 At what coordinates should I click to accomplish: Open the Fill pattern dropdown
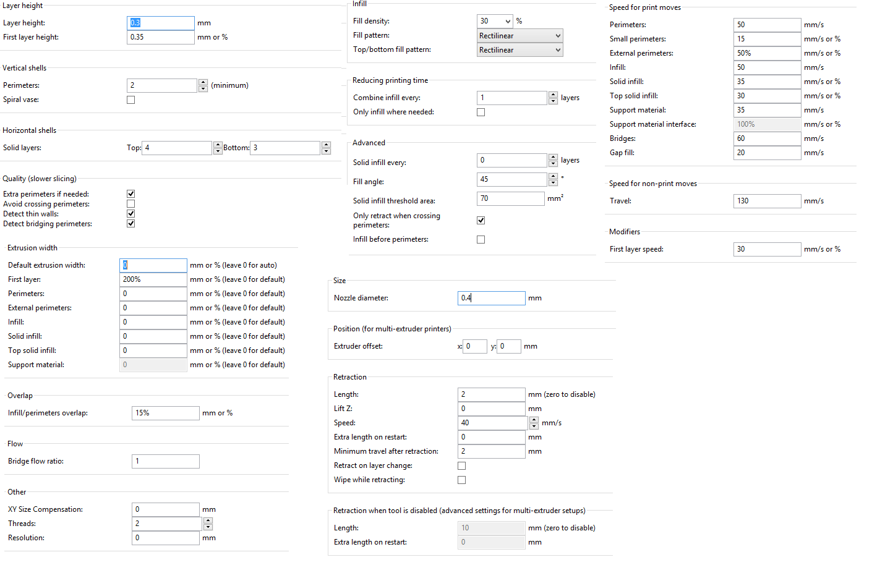pyautogui.click(x=557, y=36)
